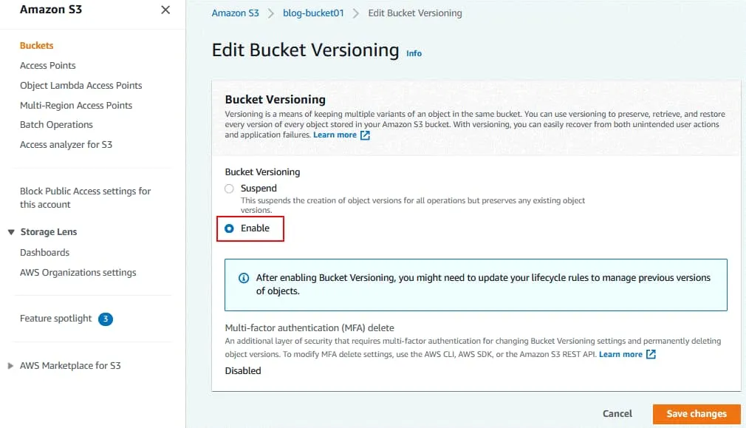Viewport: 746px width, 428px height.
Task: Click the external link icon after first Learn more
Action: coord(365,135)
